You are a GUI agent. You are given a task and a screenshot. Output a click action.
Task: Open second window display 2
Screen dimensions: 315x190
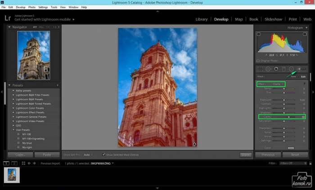tap(14, 163)
